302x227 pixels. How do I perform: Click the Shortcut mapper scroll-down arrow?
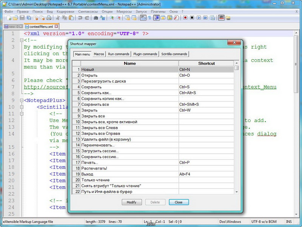pos(237,192)
